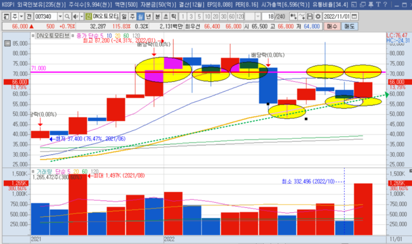This screenshot has width=412, height=244.
Task: Toggle the monthly (월) chart period
Action: coord(141,16)
